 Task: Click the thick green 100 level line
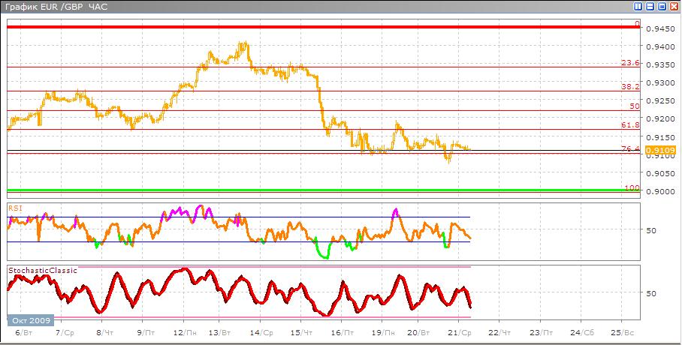pos(300,190)
